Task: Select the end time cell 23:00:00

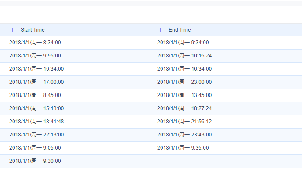Action: coord(184,82)
